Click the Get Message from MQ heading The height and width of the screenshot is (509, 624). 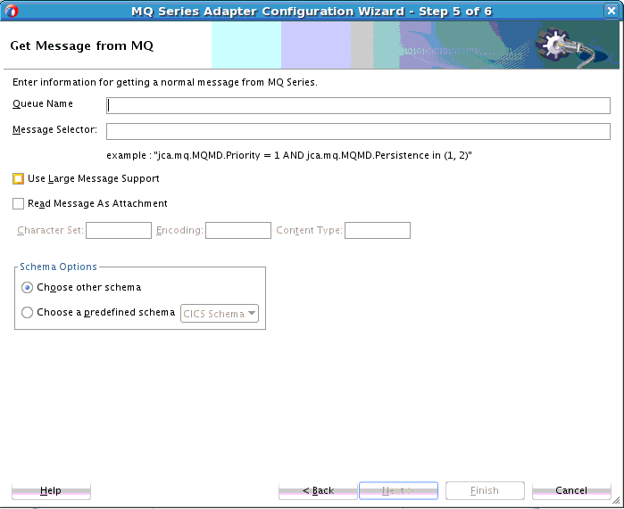pyautogui.click(x=81, y=45)
